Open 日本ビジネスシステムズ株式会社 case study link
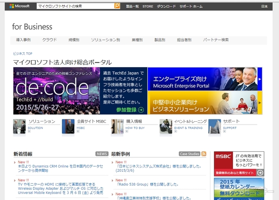This screenshot has height=200, width=279. point(158,169)
